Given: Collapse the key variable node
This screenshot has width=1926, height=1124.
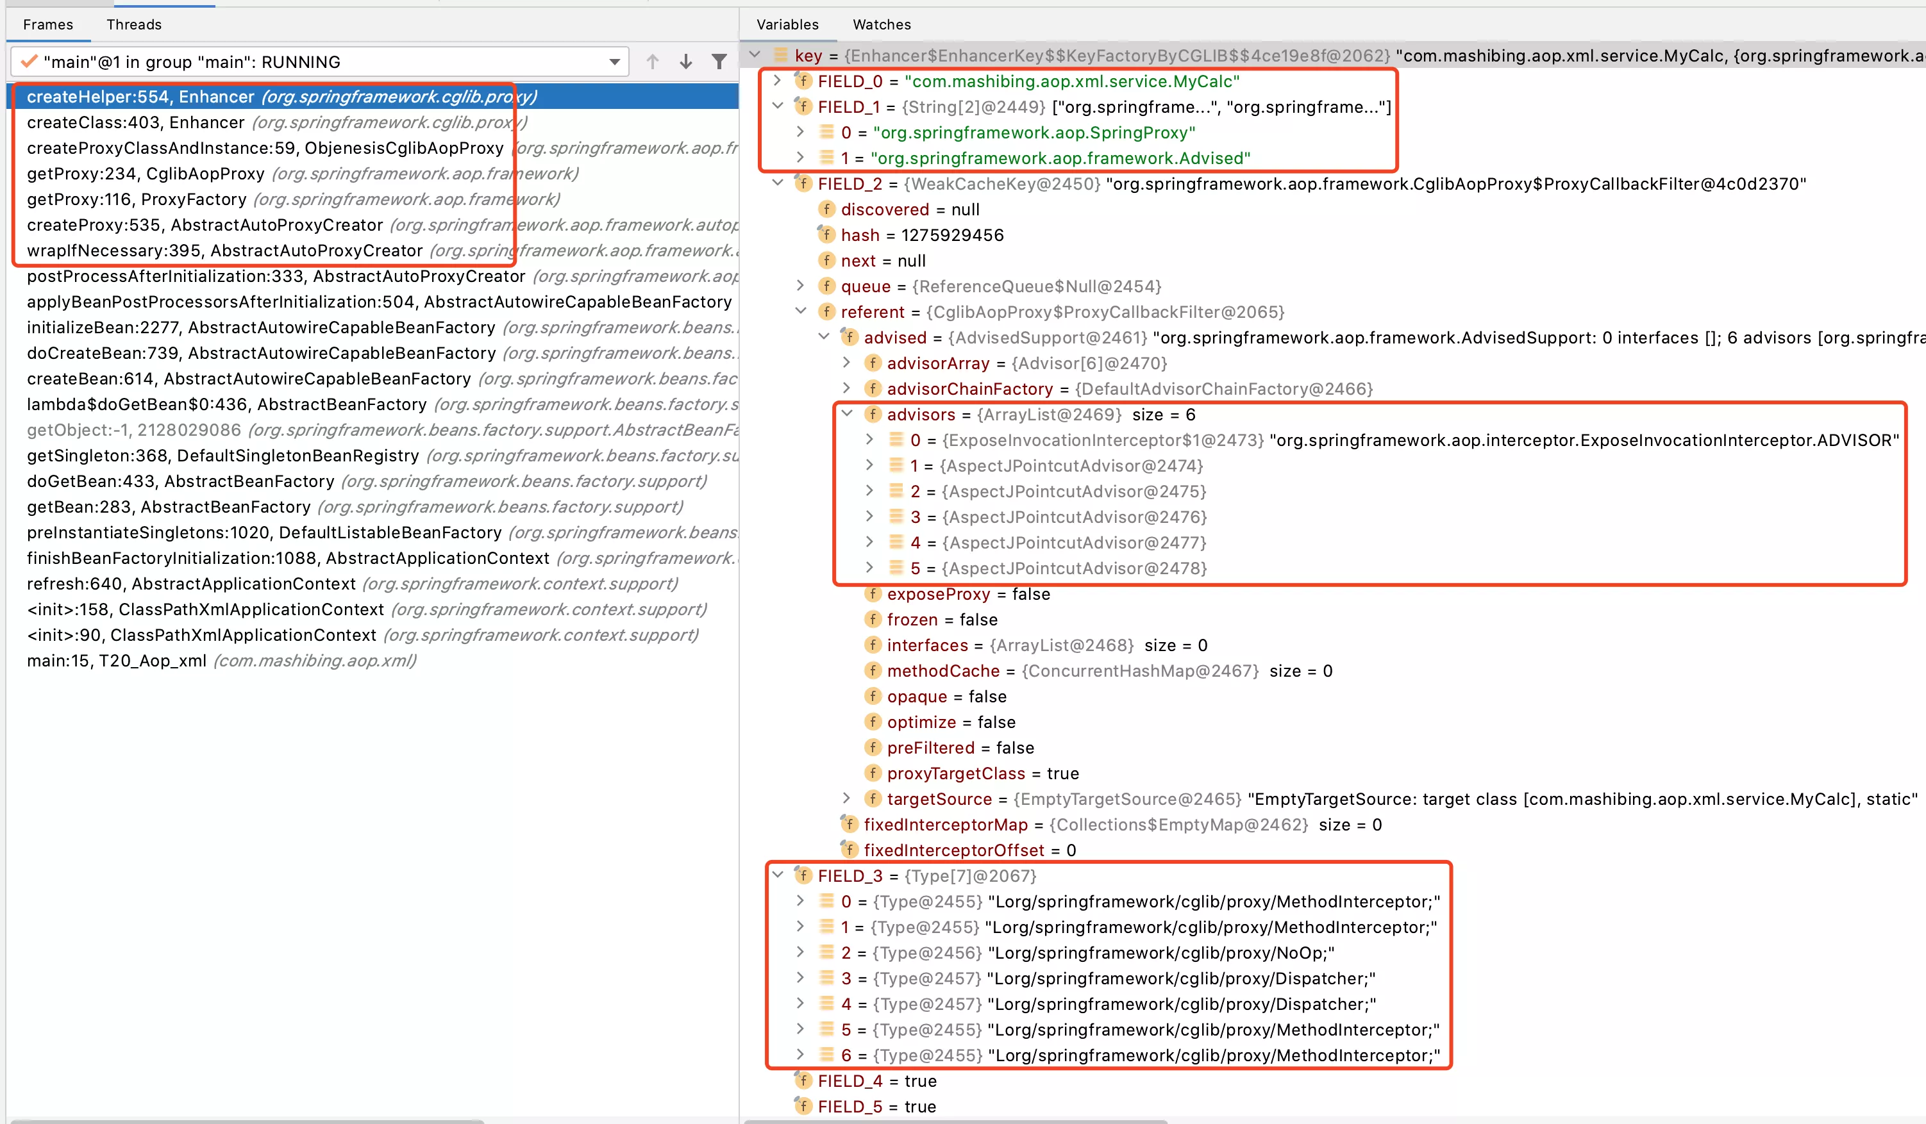Looking at the screenshot, I should [755, 55].
